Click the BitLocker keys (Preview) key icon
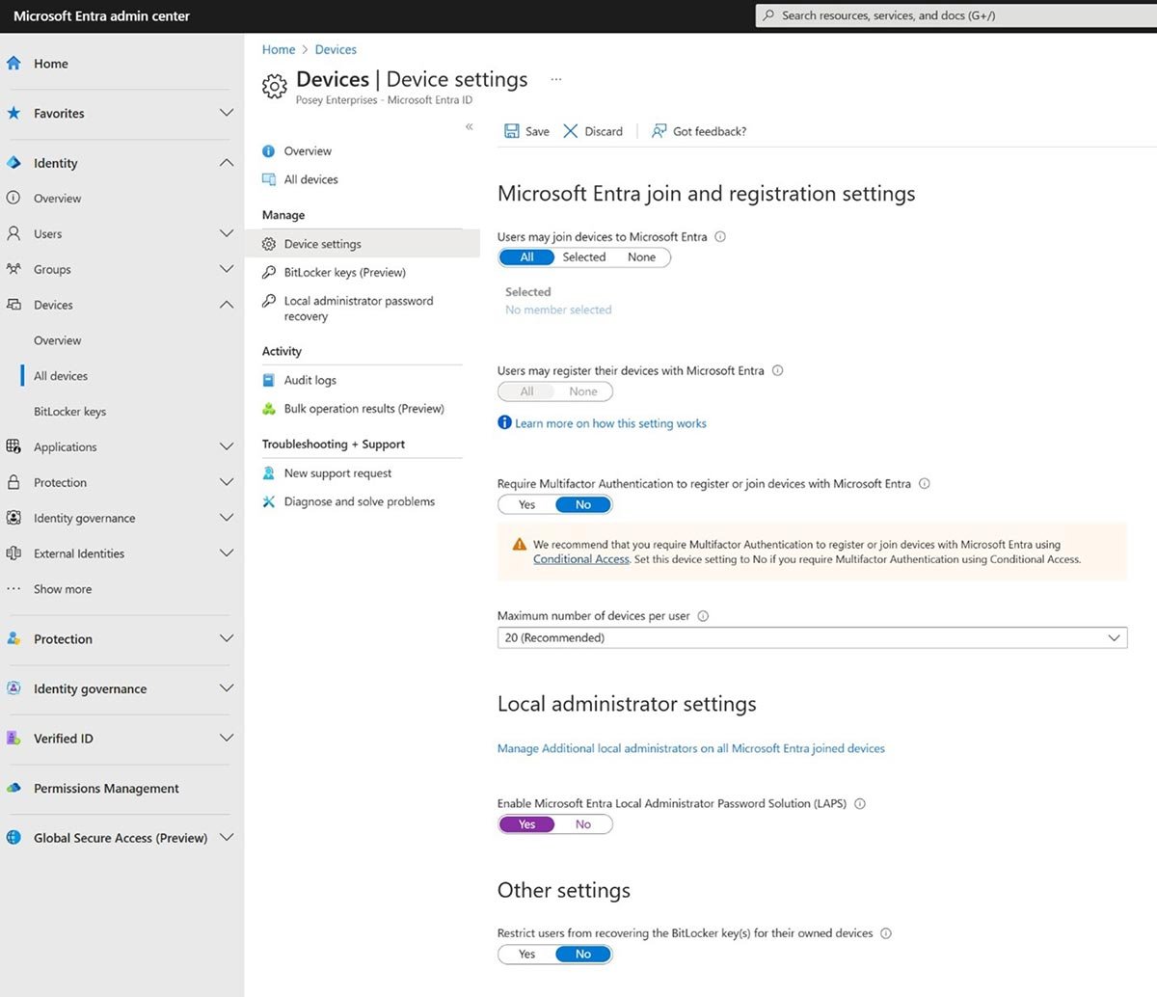Image resolution: width=1157 pixels, height=997 pixels. 269,273
